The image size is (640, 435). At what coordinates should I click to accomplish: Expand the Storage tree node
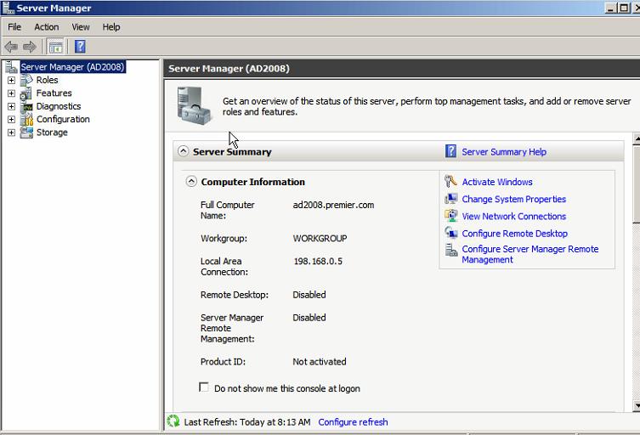pos(11,133)
